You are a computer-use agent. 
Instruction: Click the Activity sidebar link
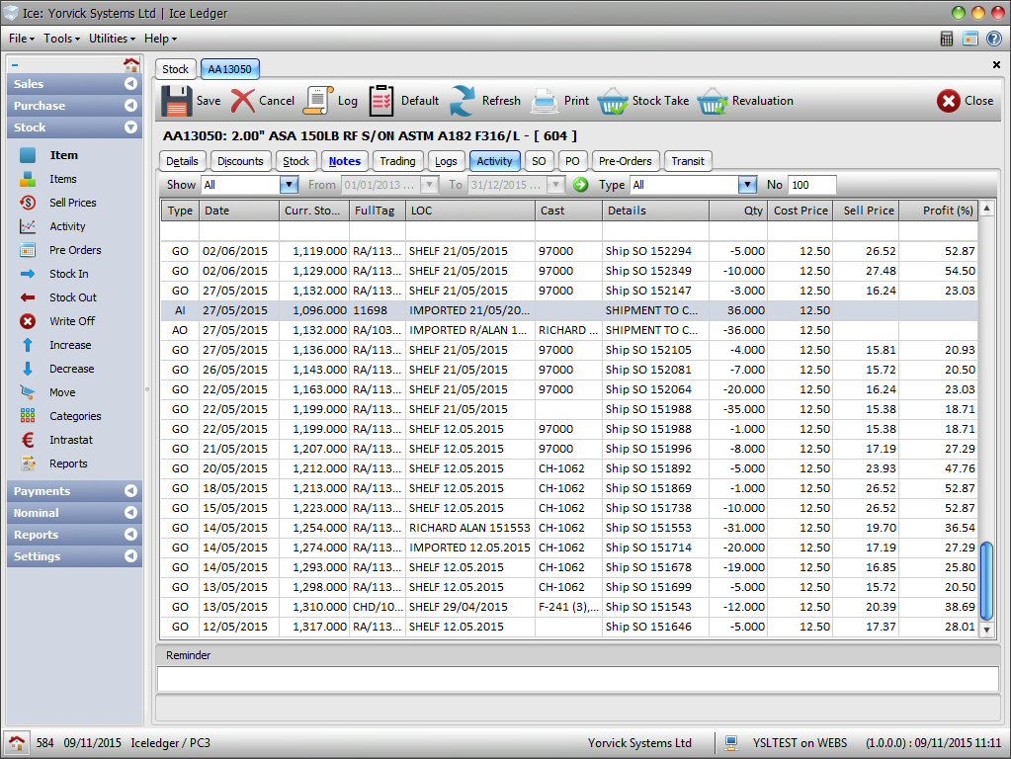[x=68, y=226]
